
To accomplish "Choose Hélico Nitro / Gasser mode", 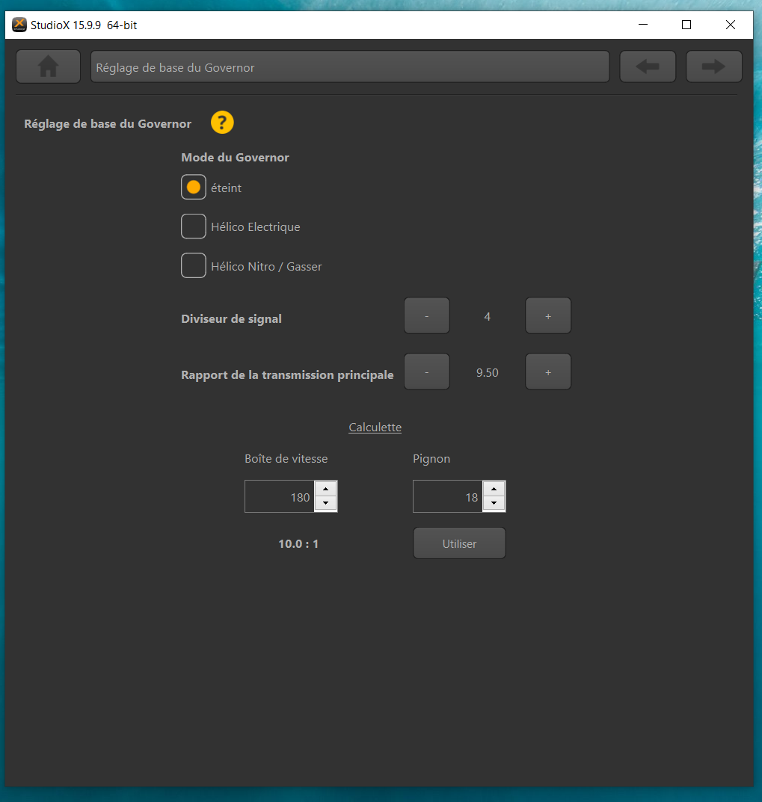I will pyautogui.click(x=194, y=266).
